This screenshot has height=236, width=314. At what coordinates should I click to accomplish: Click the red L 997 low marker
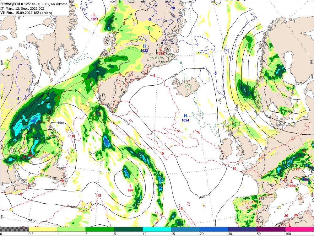(x=131, y=188)
